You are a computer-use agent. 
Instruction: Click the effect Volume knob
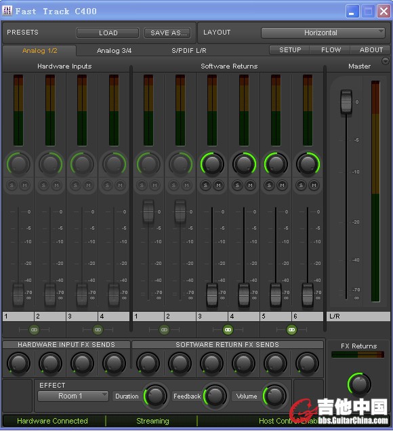274,396
